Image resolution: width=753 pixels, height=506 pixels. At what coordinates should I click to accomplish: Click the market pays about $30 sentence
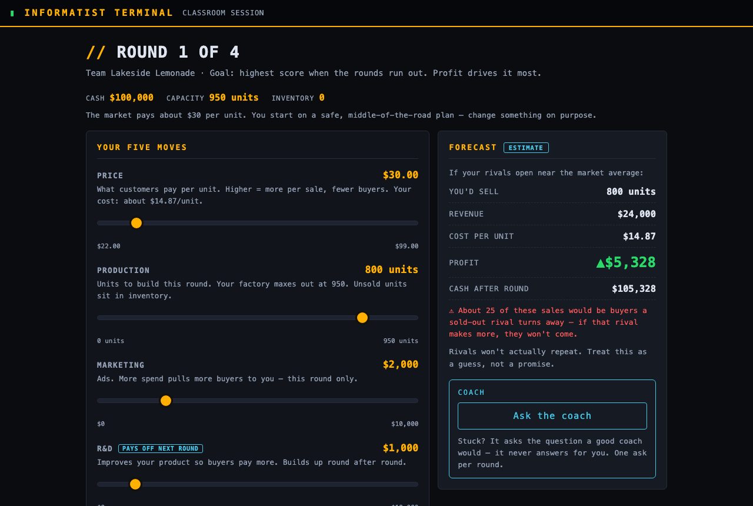(x=341, y=115)
